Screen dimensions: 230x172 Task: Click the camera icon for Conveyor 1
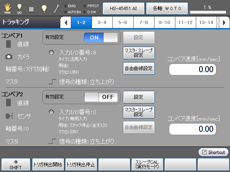click(9, 57)
